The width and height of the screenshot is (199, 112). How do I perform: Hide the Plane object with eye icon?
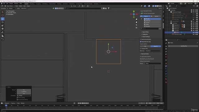coord(195,32)
